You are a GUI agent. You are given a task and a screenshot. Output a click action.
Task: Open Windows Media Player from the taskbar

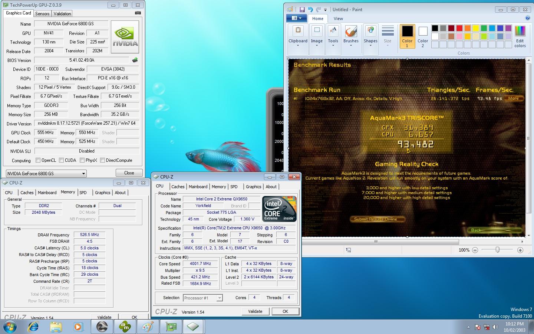coord(78,327)
